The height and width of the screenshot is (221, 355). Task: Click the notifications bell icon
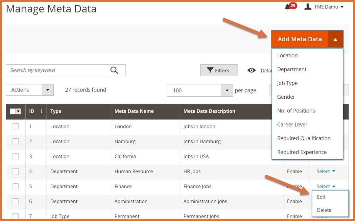288,7
